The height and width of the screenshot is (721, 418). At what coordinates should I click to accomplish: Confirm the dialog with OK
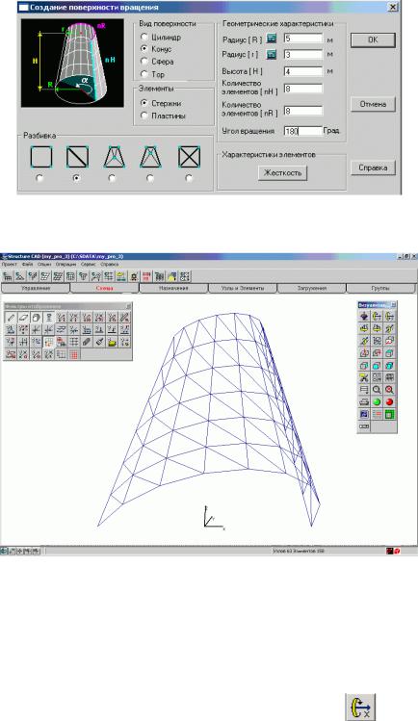[373, 39]
